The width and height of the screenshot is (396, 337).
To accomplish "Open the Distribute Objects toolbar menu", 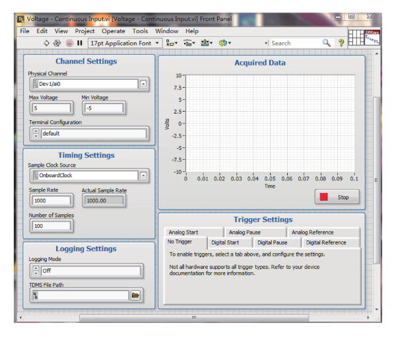I will click(189, 43).
